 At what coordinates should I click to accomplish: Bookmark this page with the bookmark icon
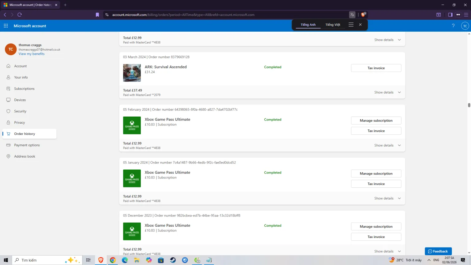(98, 14)
